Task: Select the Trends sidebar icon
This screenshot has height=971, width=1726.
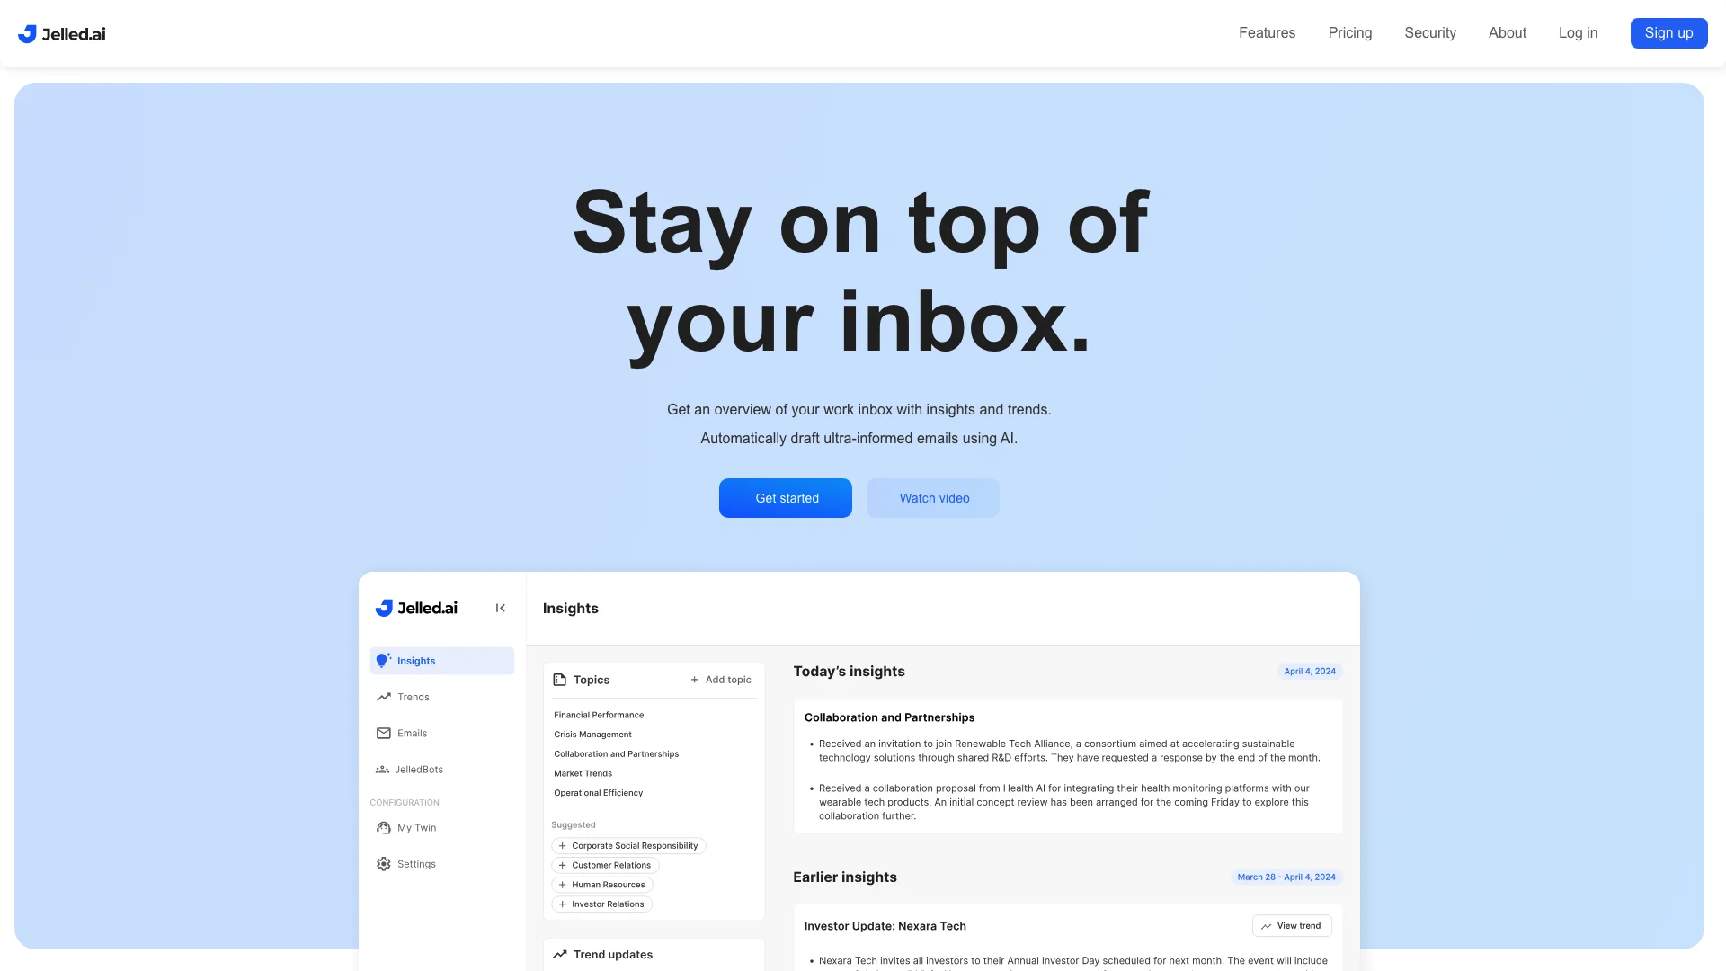Action: (x=384, y=696)
